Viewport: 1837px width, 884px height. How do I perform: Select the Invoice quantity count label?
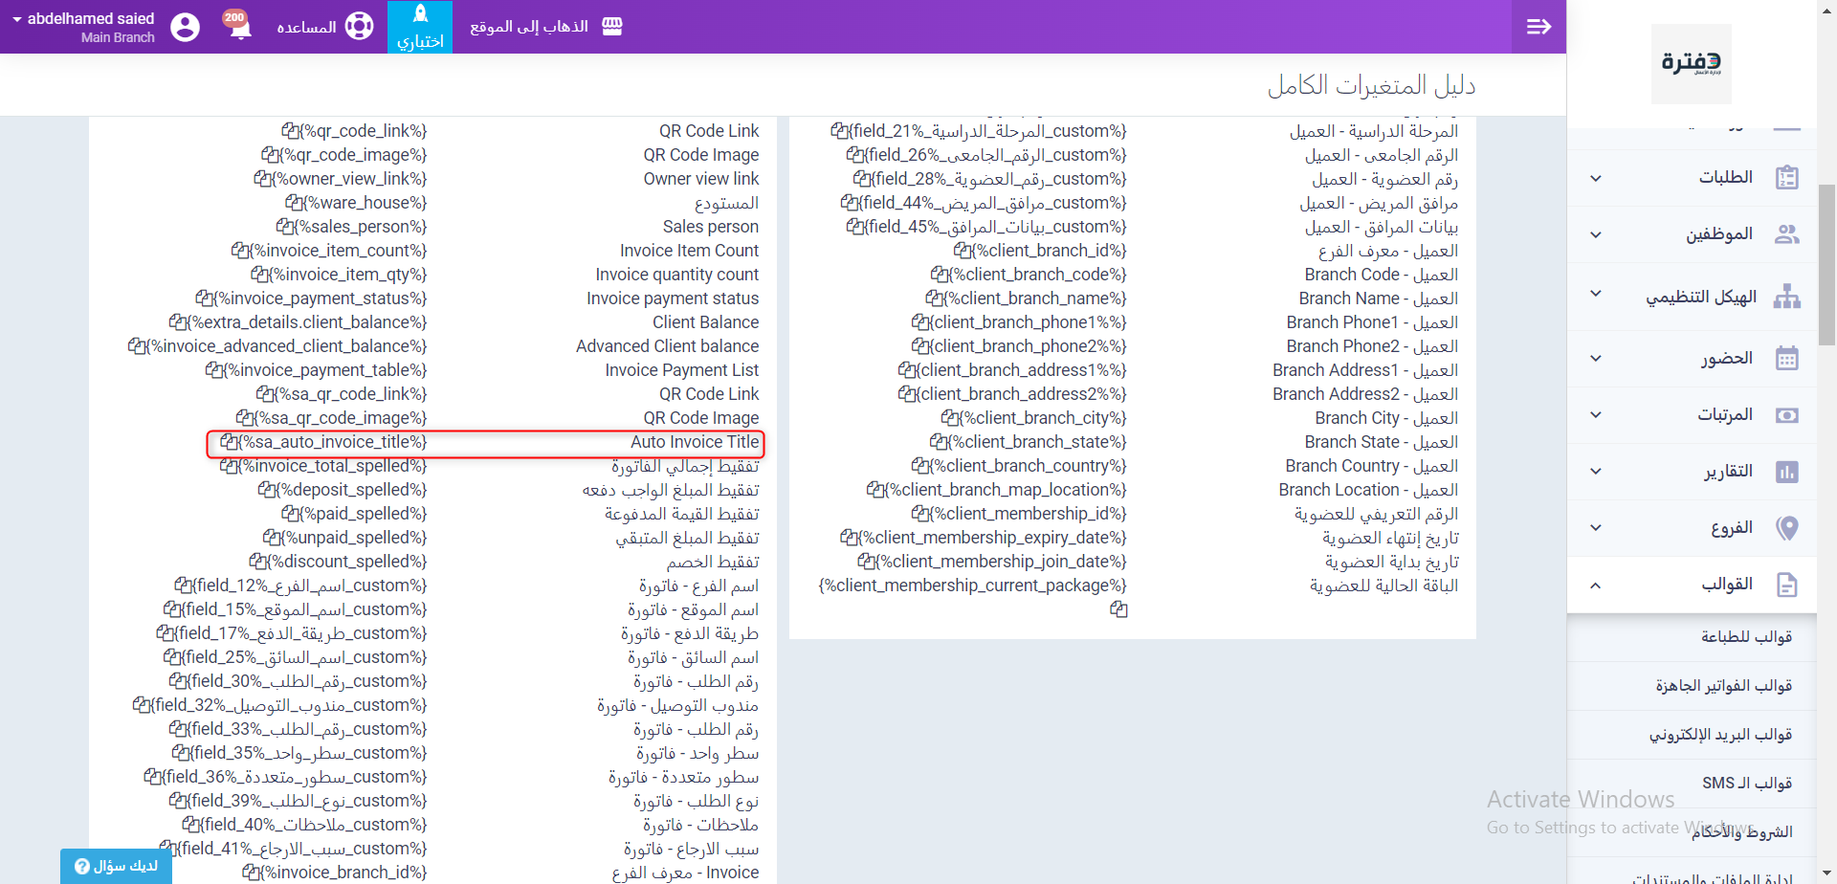tap(676, 275)
